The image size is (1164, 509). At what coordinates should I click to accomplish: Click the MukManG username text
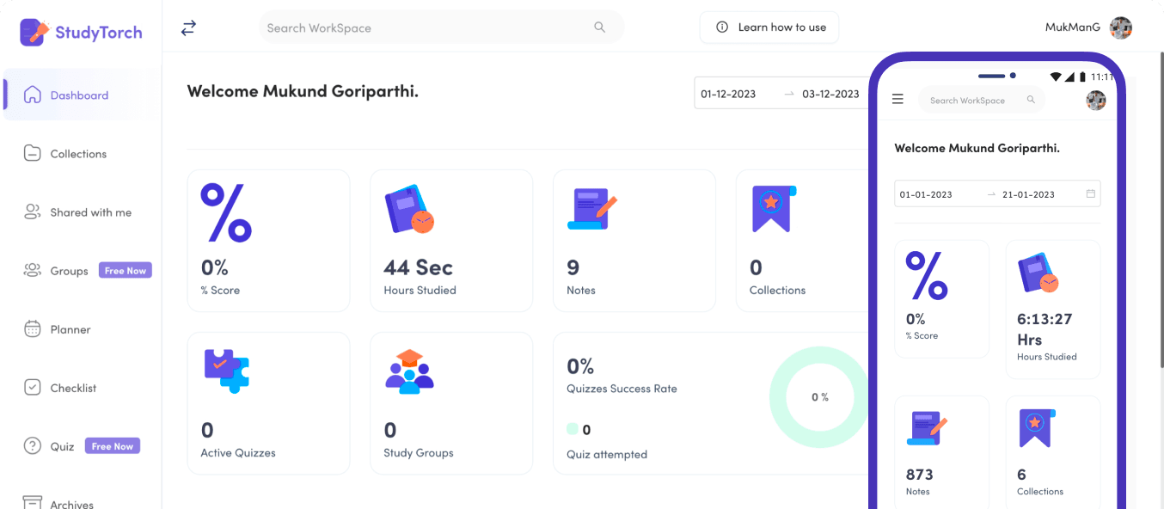[x=1072, y=28]
